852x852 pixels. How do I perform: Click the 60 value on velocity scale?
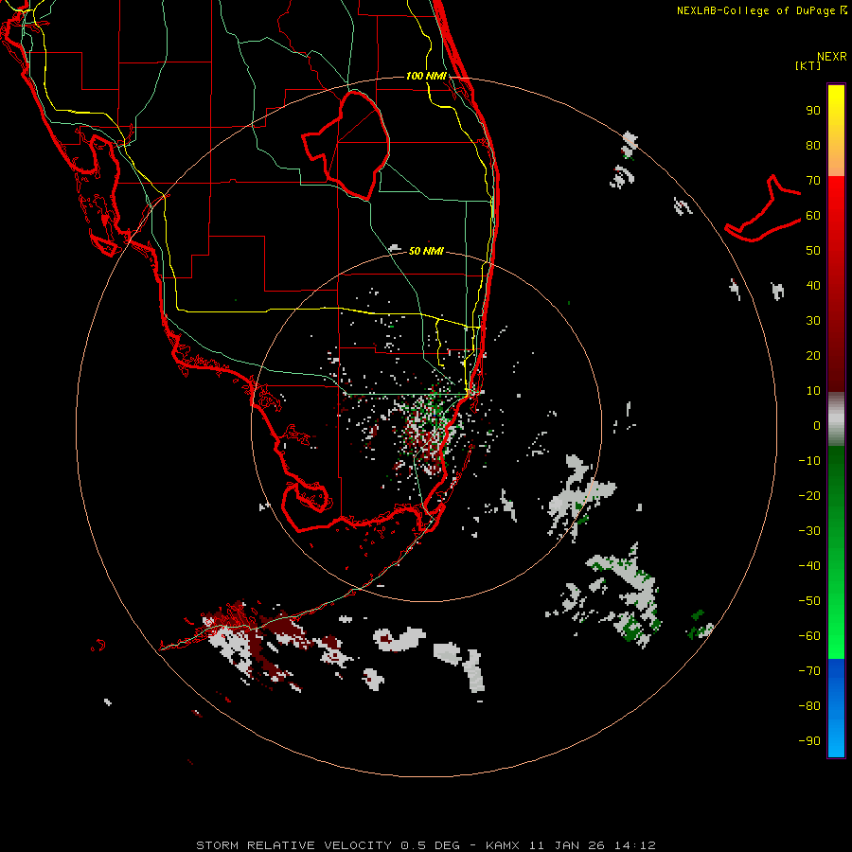(813, 216)
